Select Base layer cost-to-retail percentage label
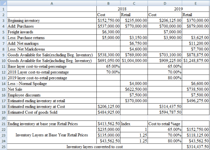This screenshot has height=150, width=210. (x=37, y=66)
